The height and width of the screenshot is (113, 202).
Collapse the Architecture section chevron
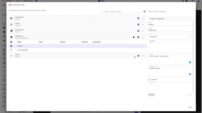[x=143, y=37]
